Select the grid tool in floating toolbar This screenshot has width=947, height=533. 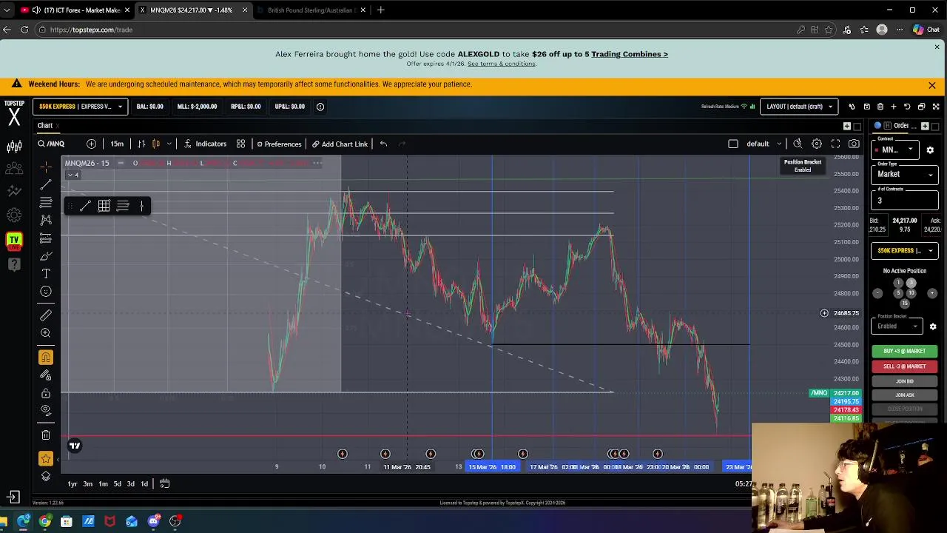104,206
